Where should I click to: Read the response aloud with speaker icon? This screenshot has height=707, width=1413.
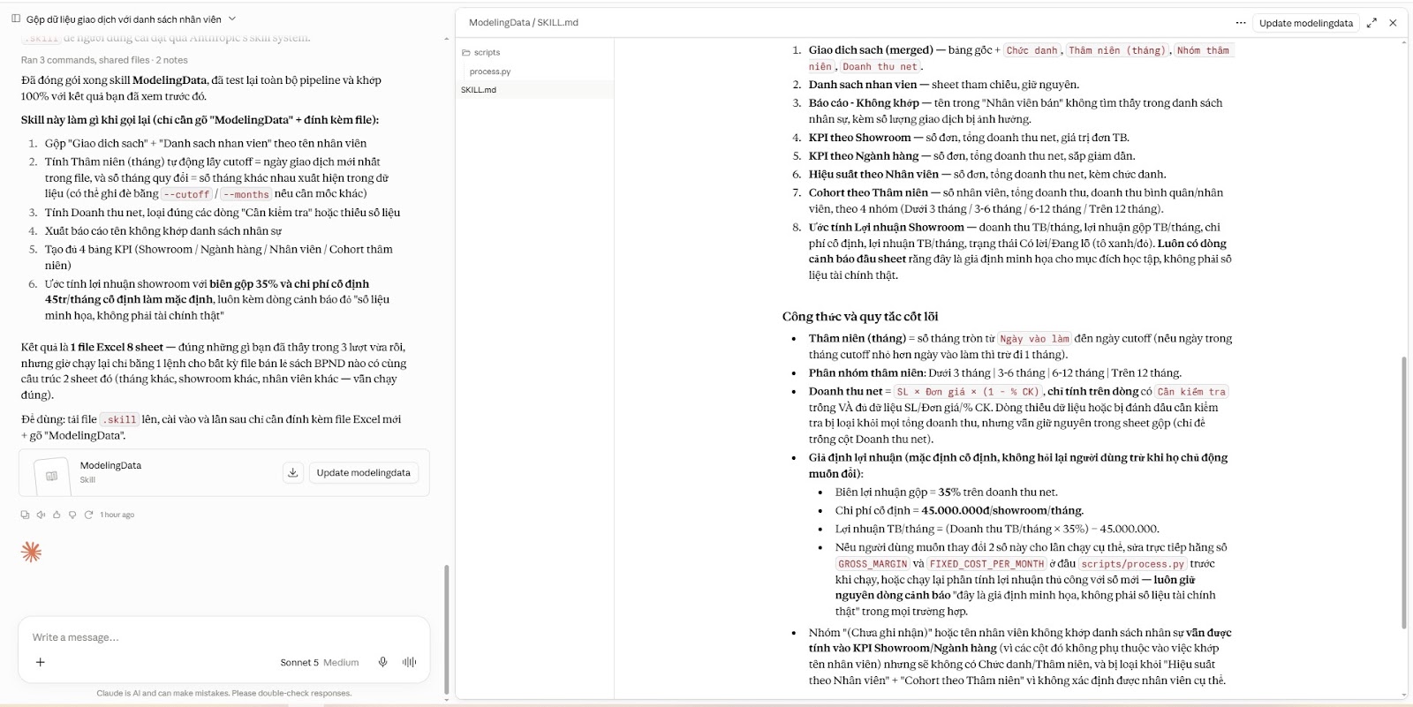[41, 515]
